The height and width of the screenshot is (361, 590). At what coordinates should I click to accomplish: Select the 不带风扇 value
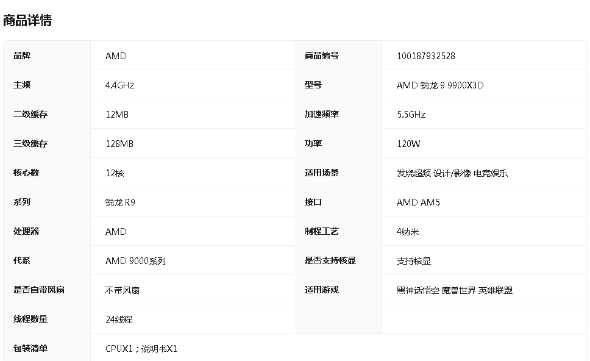point(123,290)
